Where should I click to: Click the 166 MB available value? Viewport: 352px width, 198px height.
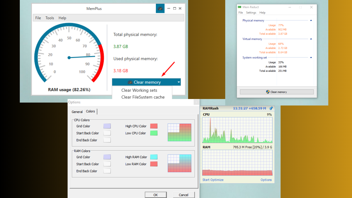pyautogui.click(x=282, y=67)
